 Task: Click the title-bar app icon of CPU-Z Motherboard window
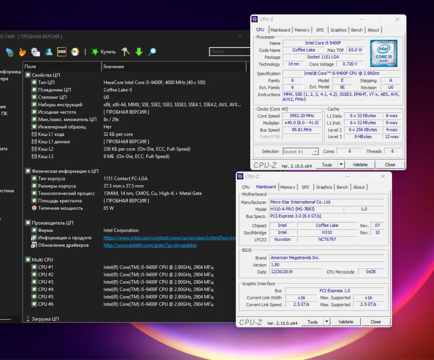click(240, 177)
